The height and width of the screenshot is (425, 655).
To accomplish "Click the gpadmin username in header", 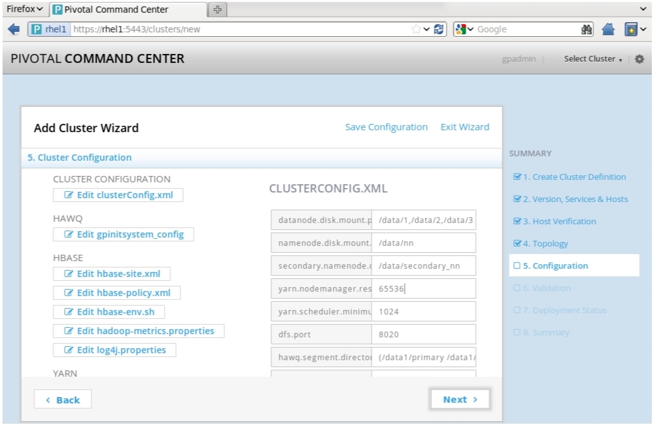I will [518, 59].
